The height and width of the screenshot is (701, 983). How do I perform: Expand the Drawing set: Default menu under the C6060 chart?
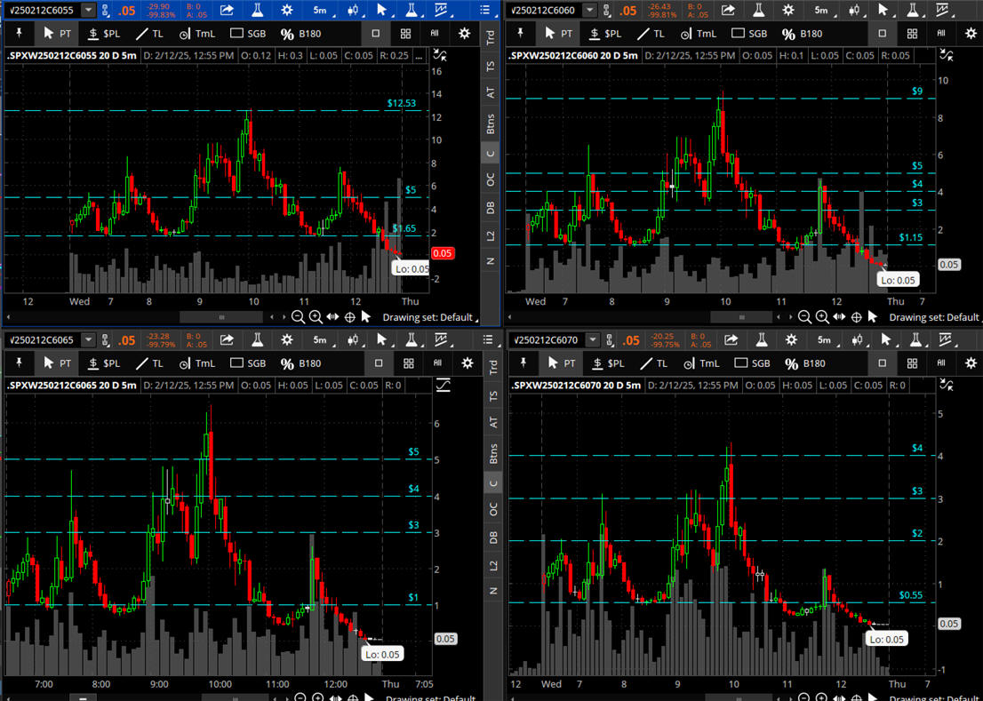(x=934, y=317)
